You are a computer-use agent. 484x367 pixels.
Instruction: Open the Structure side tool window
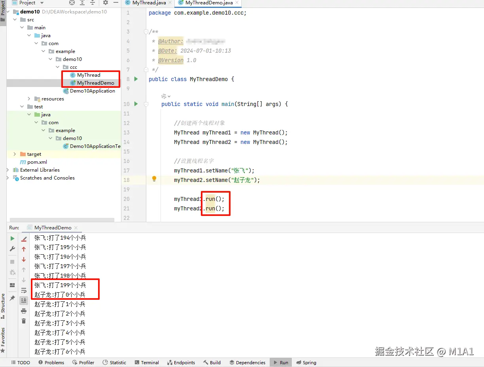tap(3, 306)
